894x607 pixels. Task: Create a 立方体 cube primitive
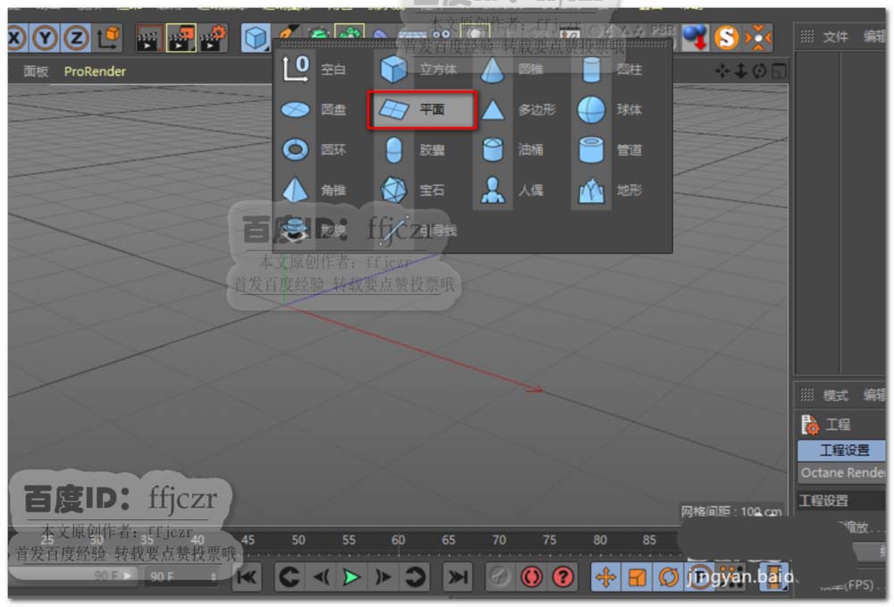420,69
